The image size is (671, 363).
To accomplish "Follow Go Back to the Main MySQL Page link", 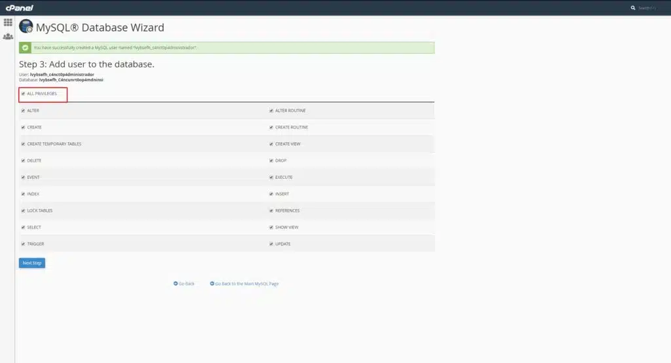I will click(247, 284).
